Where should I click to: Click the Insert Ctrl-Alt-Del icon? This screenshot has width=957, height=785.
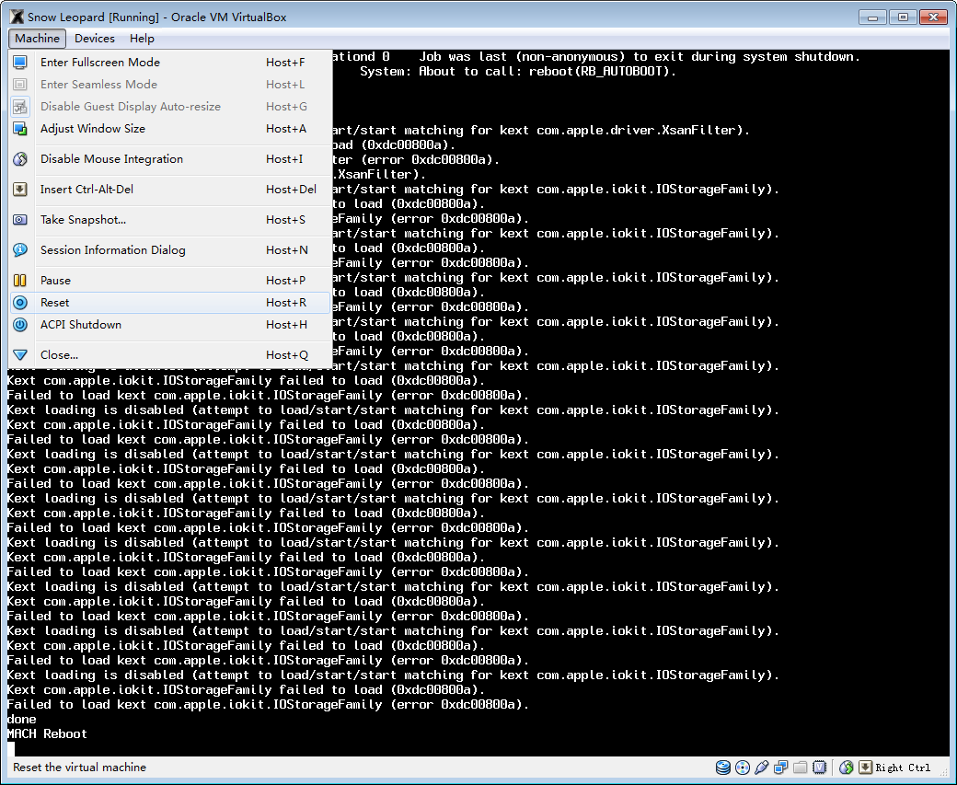(x=20, y=190)
